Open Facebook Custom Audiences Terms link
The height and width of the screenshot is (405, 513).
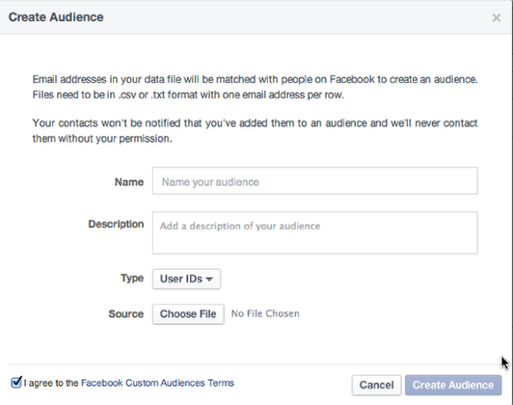157,383
